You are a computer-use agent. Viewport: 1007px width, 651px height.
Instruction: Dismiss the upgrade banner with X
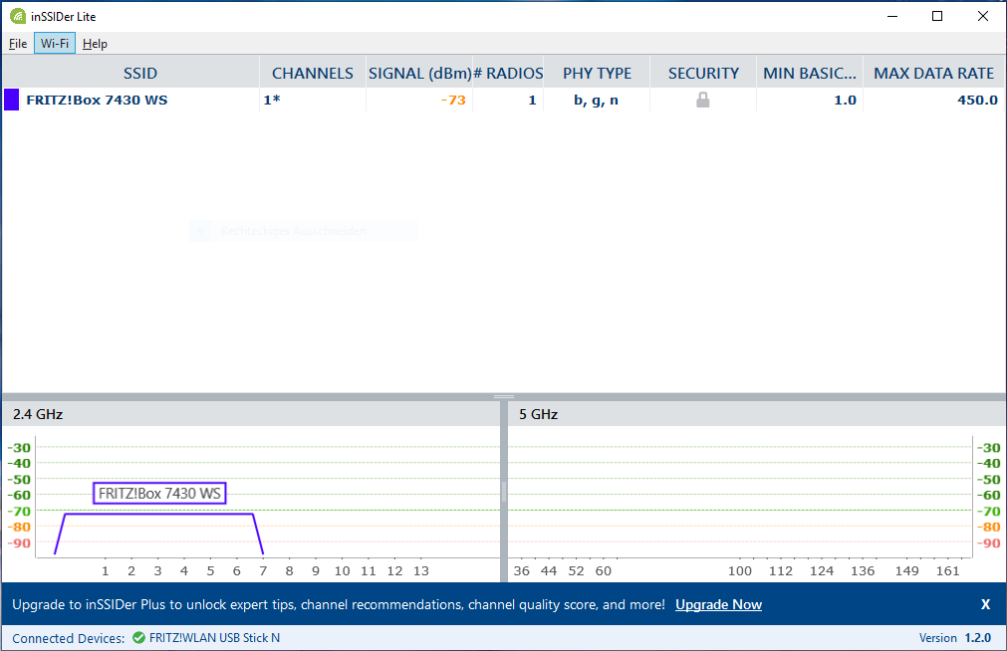985,604
